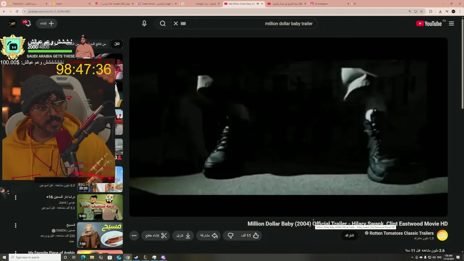Click the 'Type here to search' taskbar box
Viewport: 464px width, 261px height.
(34, 257)
